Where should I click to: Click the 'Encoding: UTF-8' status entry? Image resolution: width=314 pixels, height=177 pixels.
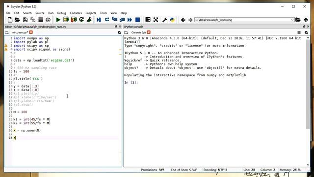[x=215, y=170]
